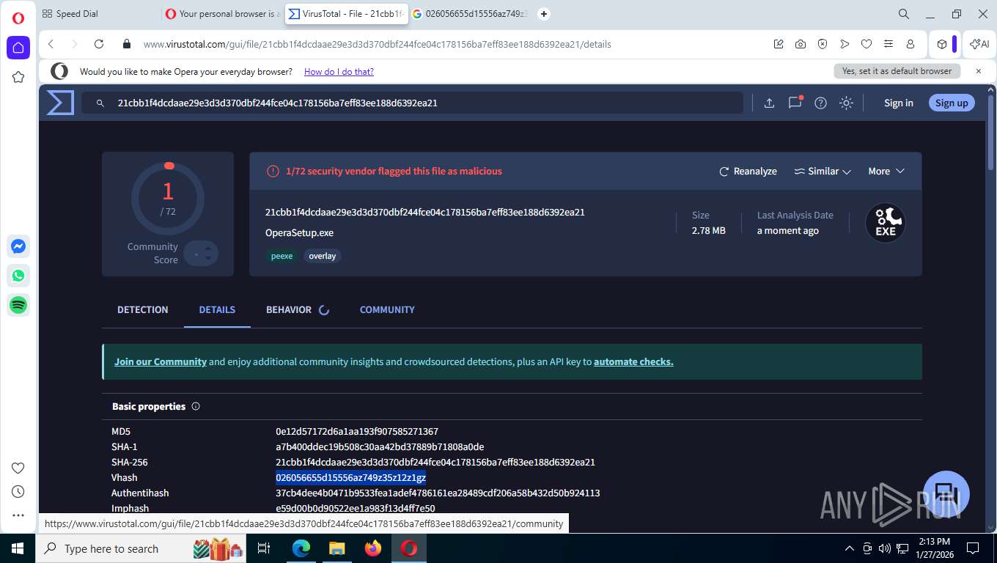Select the DETAILS tab
The image size is (997, 563).
(x=217, y=309)
